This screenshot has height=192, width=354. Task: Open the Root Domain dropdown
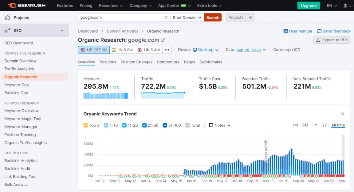pyautogui.click(x=187, y=17)
